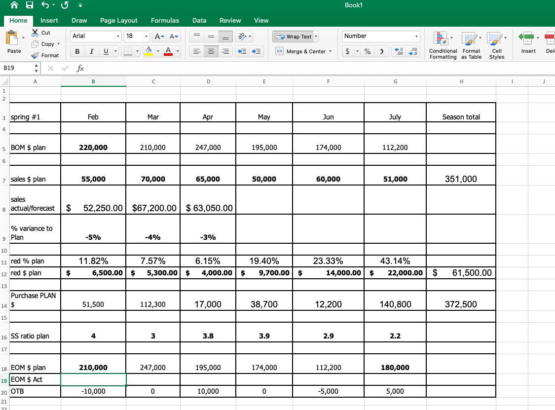Enable center text alignment

[x=211, y=51]
